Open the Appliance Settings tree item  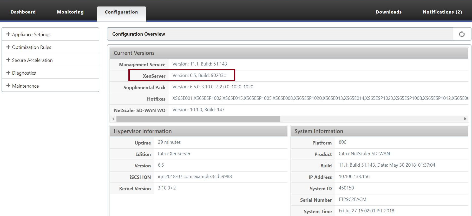[31, 34]
